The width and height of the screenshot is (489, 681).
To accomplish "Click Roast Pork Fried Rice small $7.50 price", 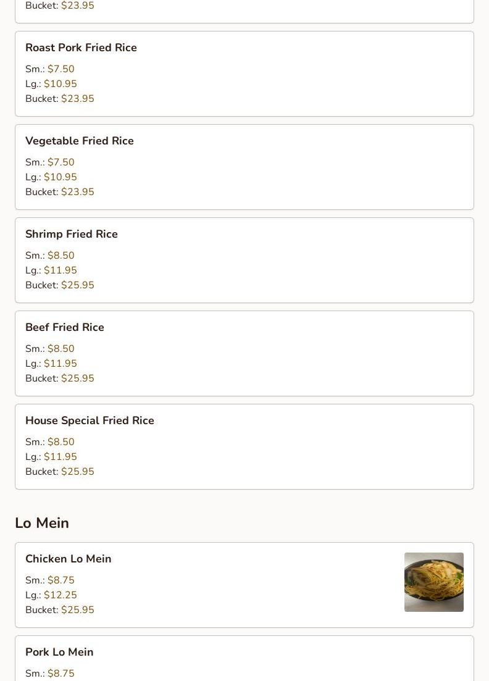I will [x=61, y=69].
